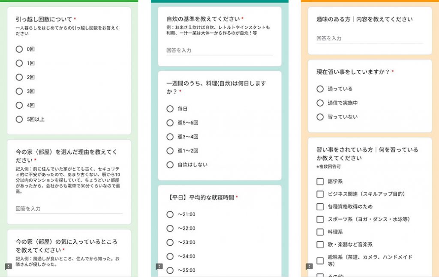Click the feedback icon in the green form
The width and height of the screenshot is (439, 277).
coord(9,267)
